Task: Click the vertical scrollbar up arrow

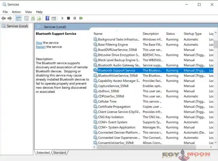Action: [216, 33]
